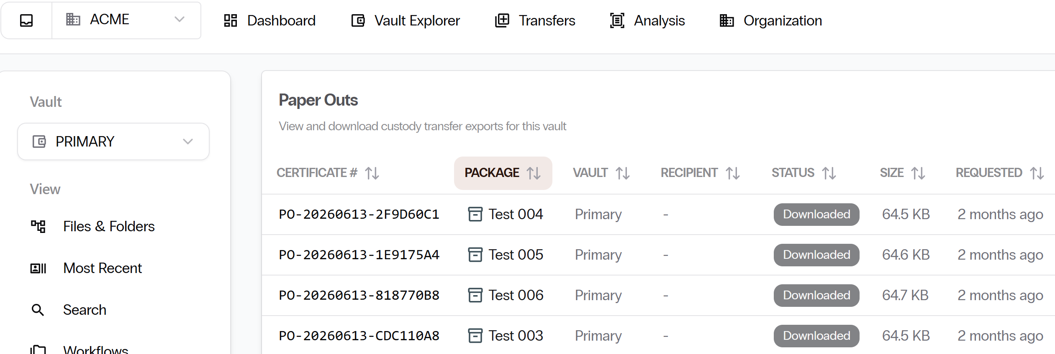
Task: Go to the Dashboard tab
Action: pos(270,20)
